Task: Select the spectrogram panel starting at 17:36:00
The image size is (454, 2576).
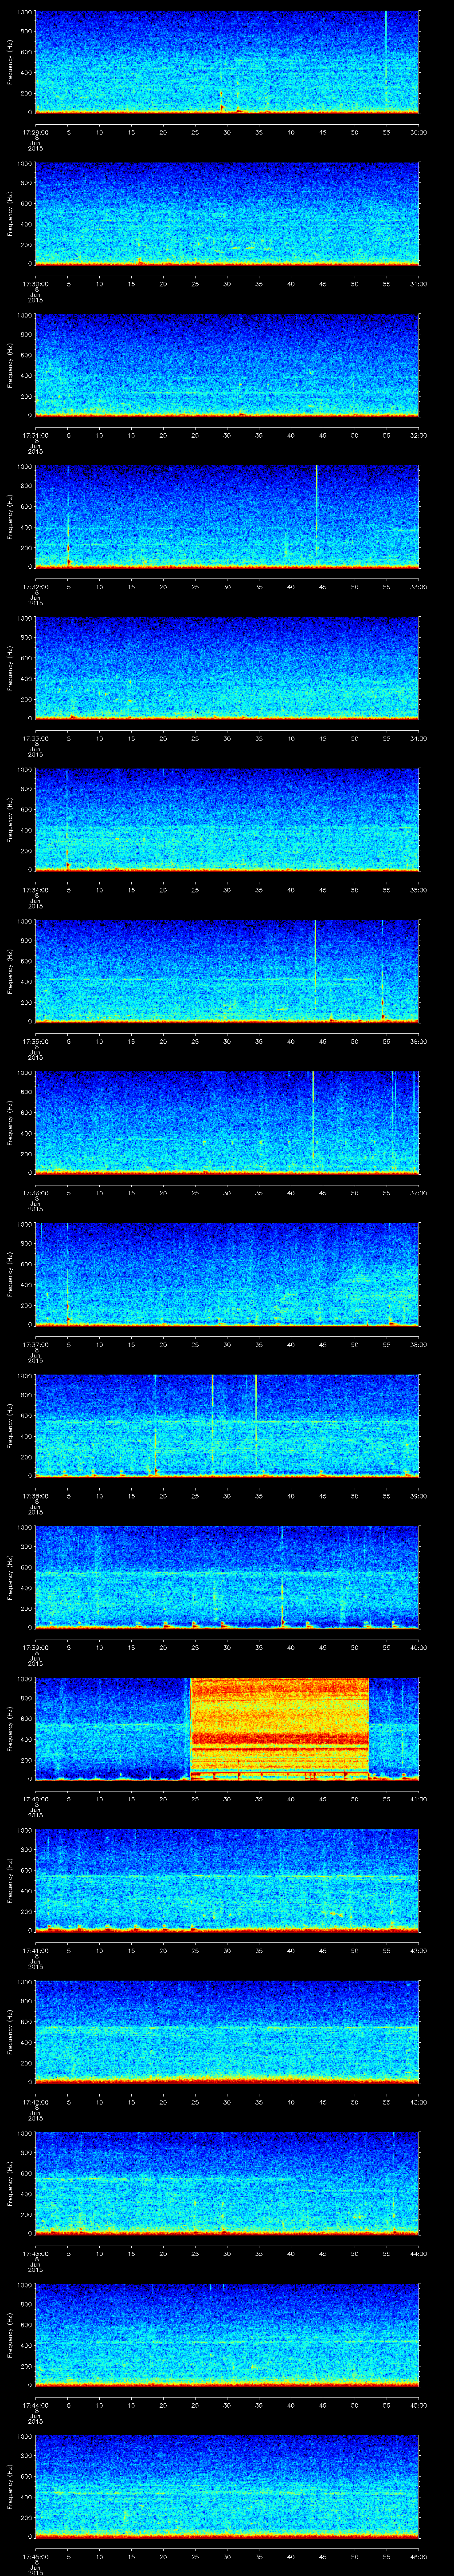Action: point(227,1123)
